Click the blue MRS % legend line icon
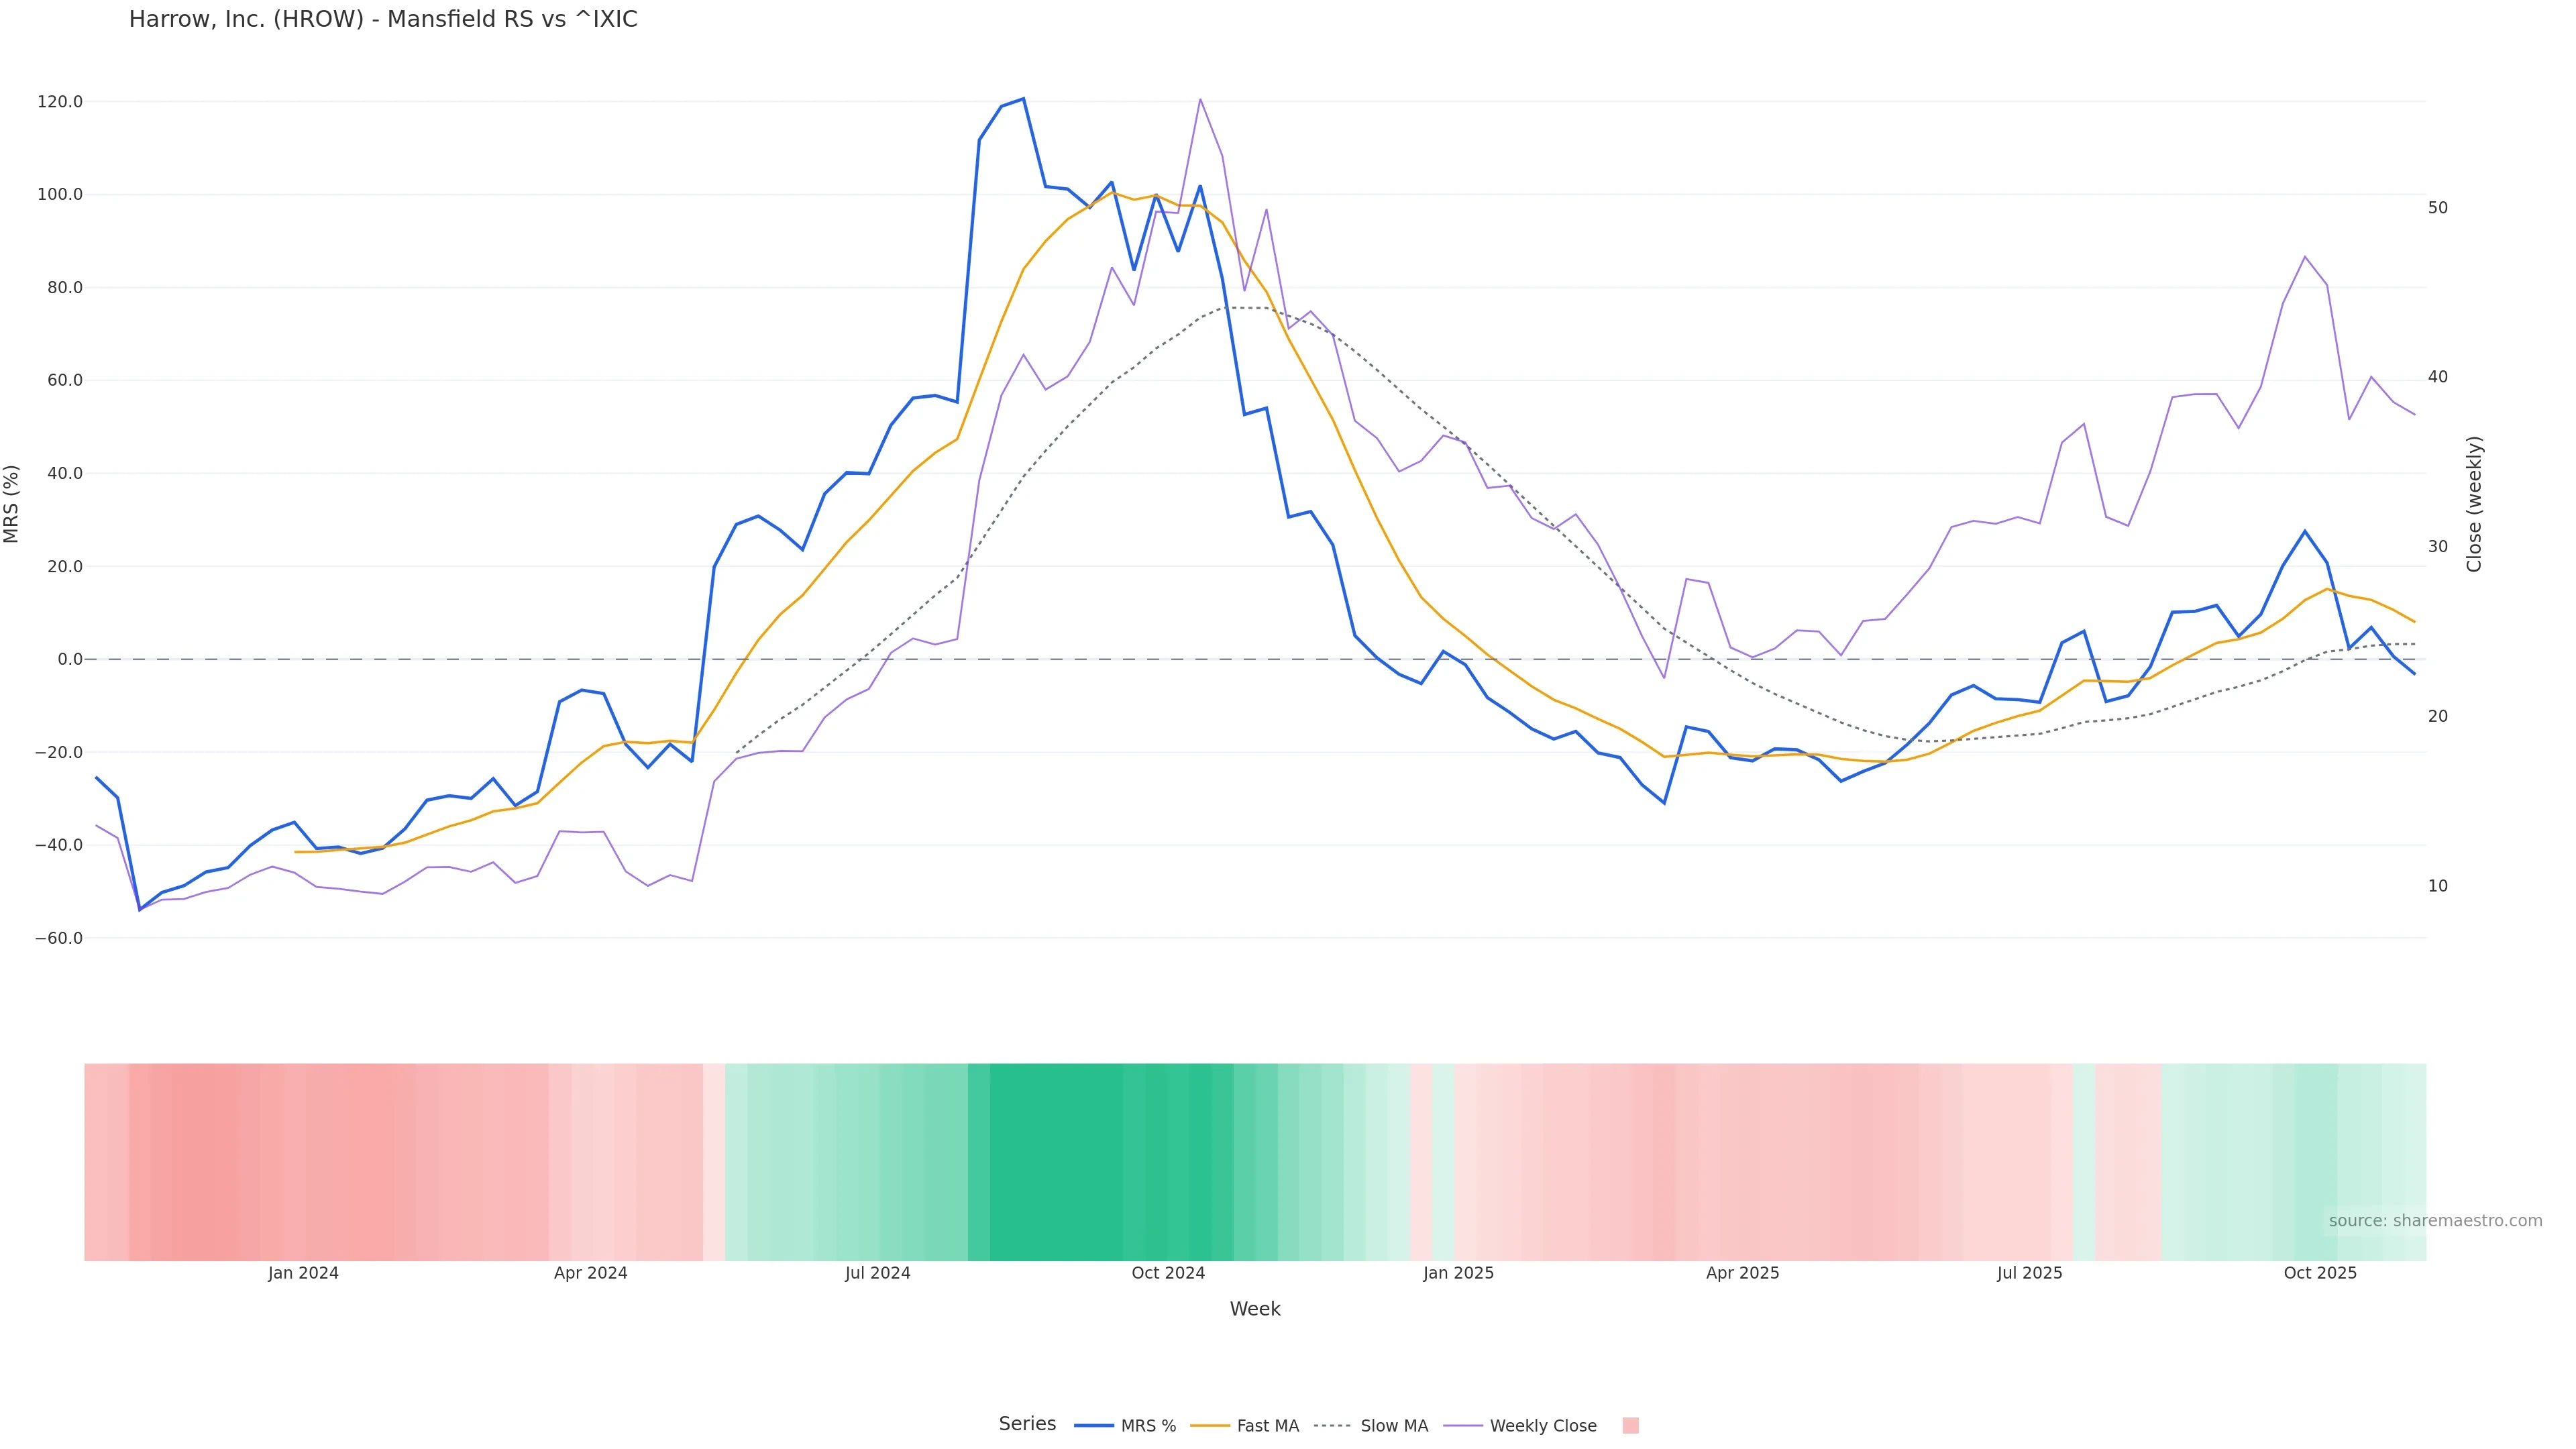Viewport: 2576px width, 1449px height. click(1093, 1426)
